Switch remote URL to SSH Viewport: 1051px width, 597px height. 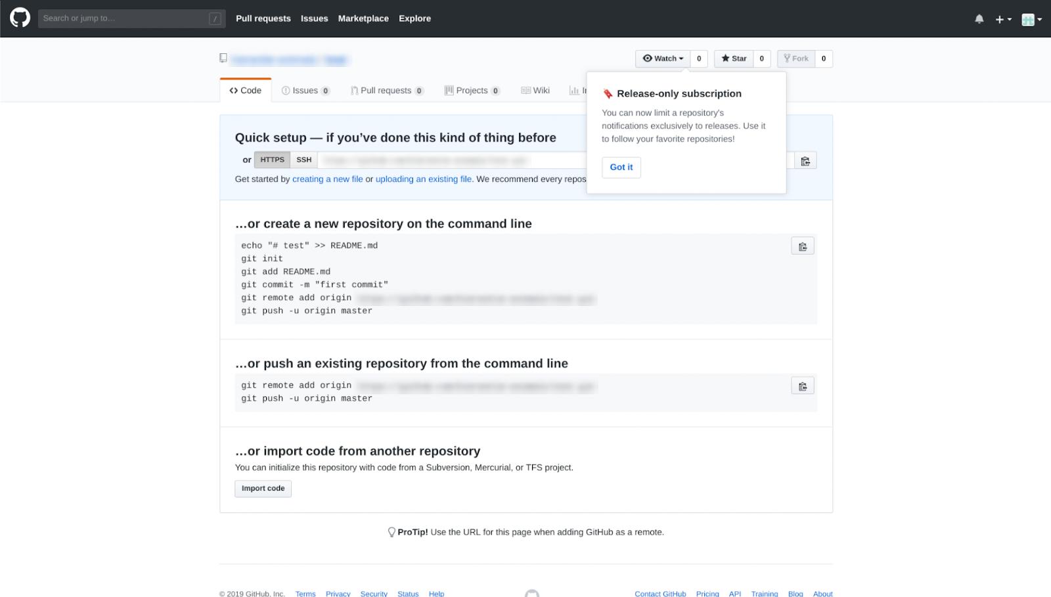tap(303, 159)
